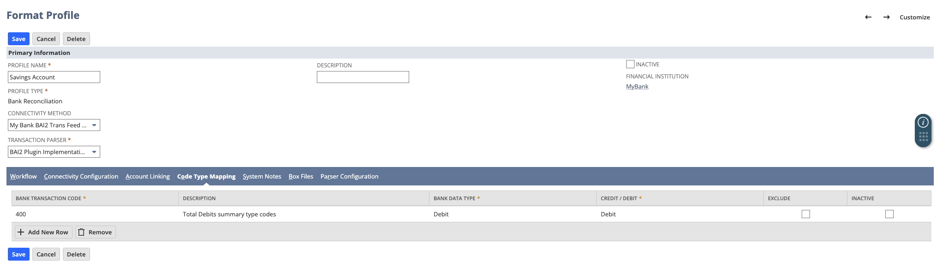This screenshot has width=943, height=280.
Task: Open the System Notes tab
Action: (x=262, y=176)
